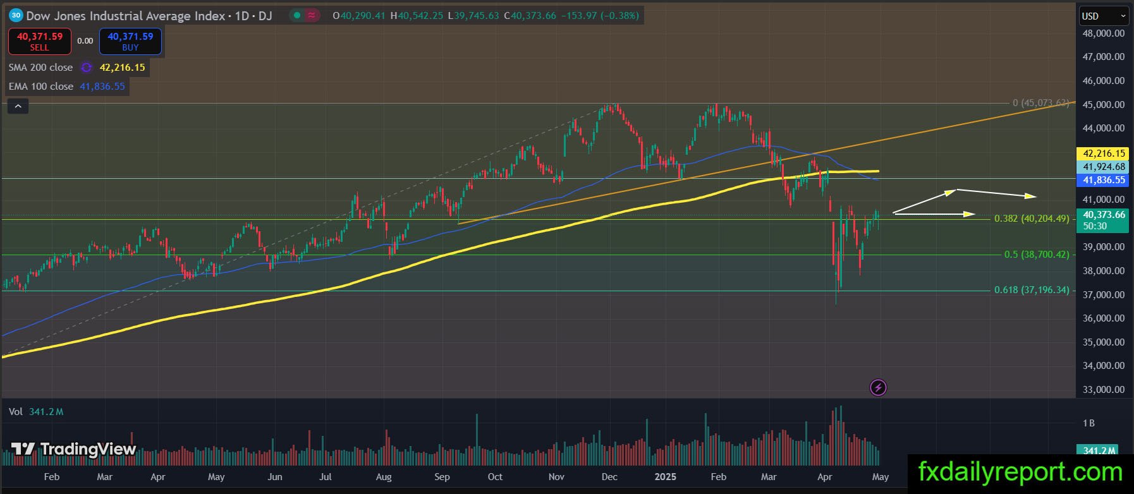Click the open value O40,290.41
Screen dimensions: 1134x494
pos(359,16)
